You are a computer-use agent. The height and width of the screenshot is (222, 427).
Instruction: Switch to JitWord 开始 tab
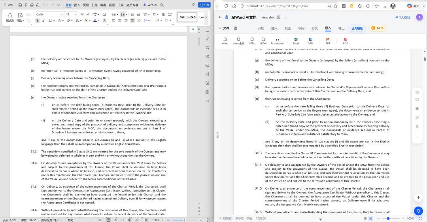coord(261,28)
